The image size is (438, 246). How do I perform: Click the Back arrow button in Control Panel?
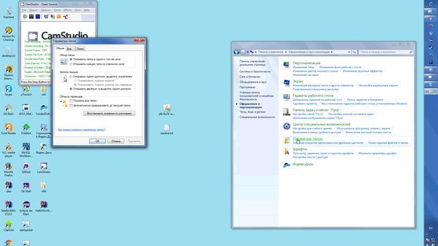pyautogui.click(x=237, y=52)
